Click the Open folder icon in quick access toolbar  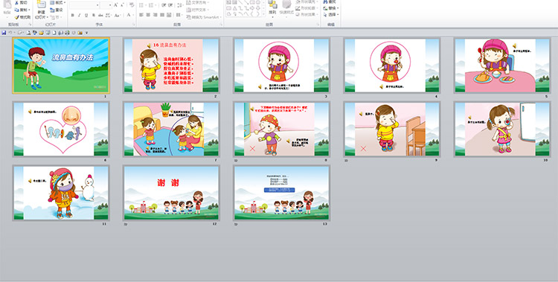(x=41, y=33)
